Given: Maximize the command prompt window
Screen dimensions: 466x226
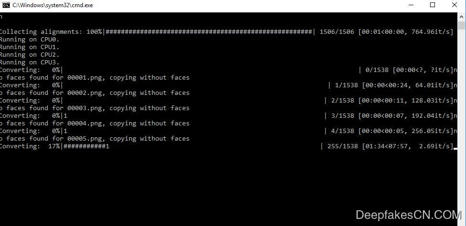Looking at the screenshot, I should [x=433, y=5].
